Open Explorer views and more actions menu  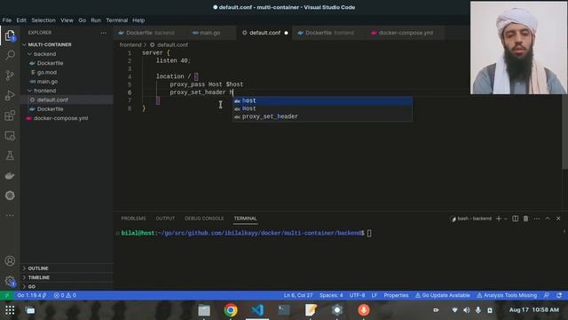click(104, 33)
